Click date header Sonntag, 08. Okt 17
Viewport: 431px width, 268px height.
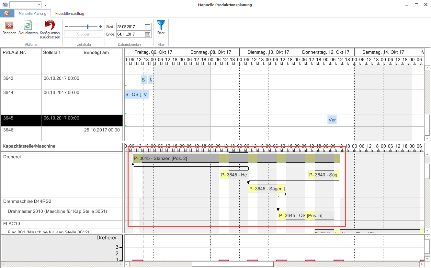210,52
